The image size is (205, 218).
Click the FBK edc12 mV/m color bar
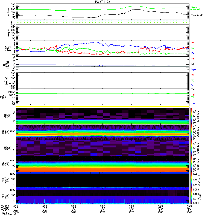click(191, 180)
